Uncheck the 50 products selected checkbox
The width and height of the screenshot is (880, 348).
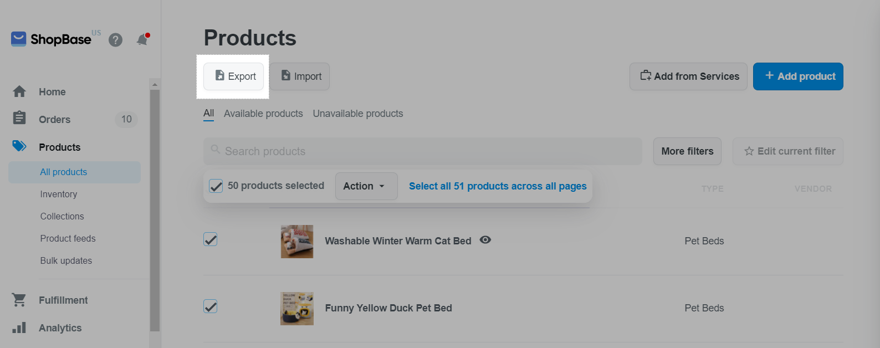216,186
